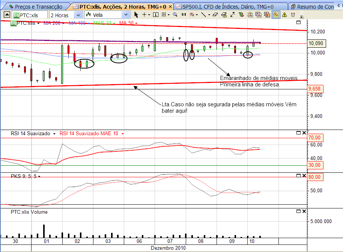Open RSI 14 Suavizado MAE 10 menu
The image size is (343, 252).
[x=123, y=134]
